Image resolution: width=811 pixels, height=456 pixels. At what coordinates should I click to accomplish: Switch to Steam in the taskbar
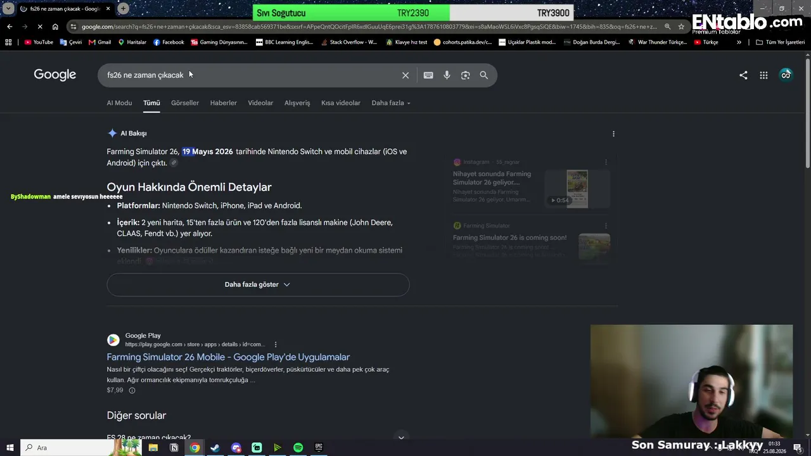(x=215, y=448)
